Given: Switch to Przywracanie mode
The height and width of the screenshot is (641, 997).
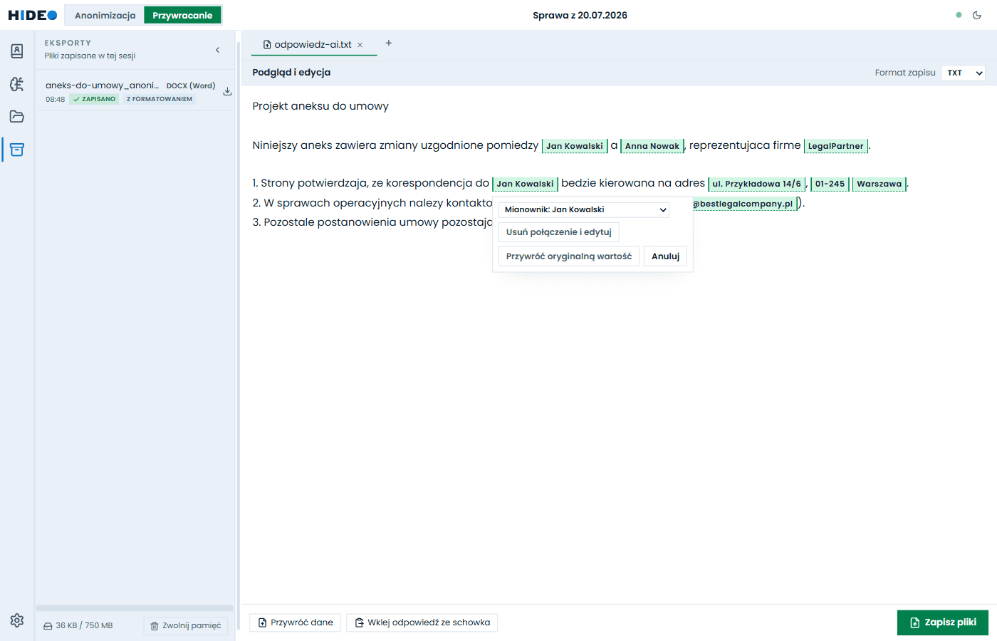Looking at the screenshot, I should 182,15.
